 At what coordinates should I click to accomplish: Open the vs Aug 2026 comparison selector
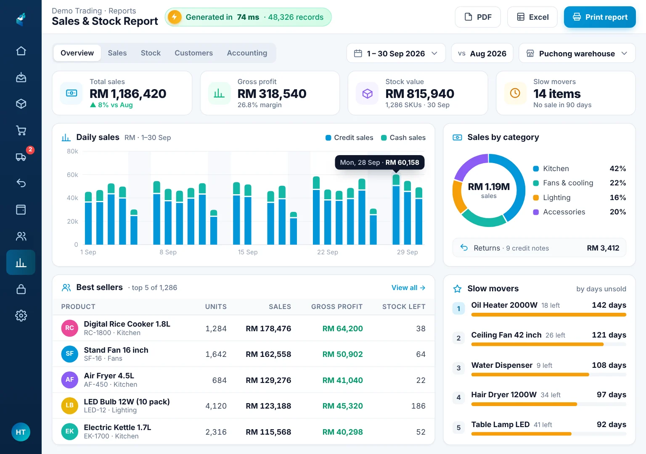tap(482, 53)
